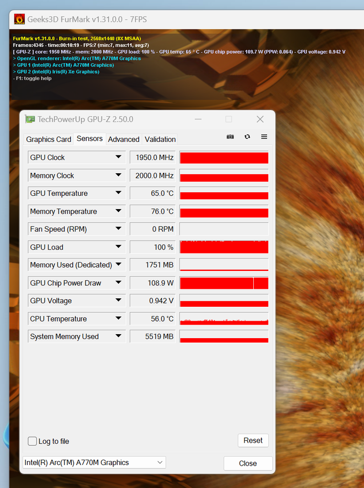Screen dimensions: 364x488
Task: Click the GPU 1 Arc A770M line in FurMark
Action: (64, 65)
